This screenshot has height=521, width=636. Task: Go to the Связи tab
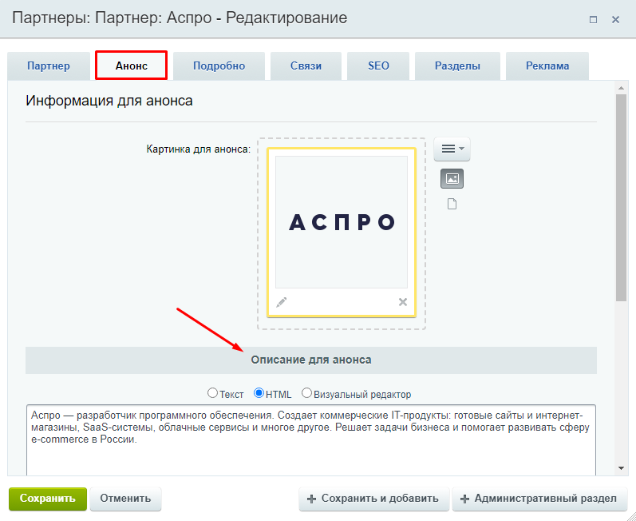pos(306,66)
